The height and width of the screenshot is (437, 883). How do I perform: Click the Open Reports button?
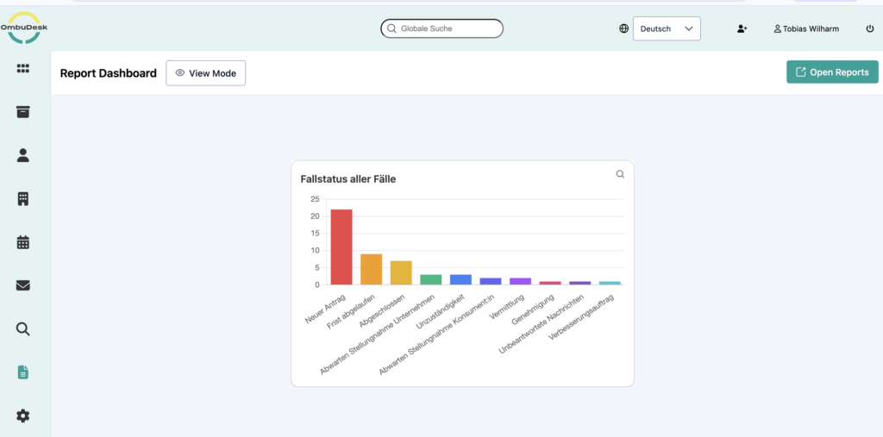coord(832,72)
